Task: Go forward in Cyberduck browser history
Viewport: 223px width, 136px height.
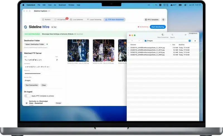Action: (x=139, y=41)
